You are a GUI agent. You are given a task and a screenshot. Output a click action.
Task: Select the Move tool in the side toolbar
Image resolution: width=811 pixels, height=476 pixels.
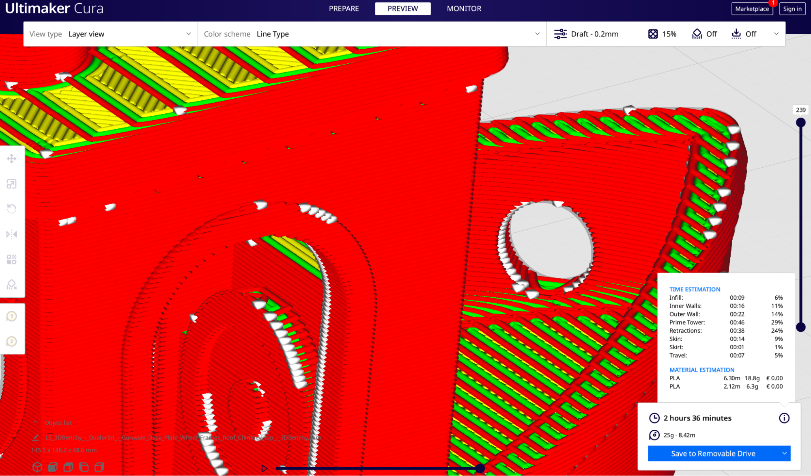(12, 158)
